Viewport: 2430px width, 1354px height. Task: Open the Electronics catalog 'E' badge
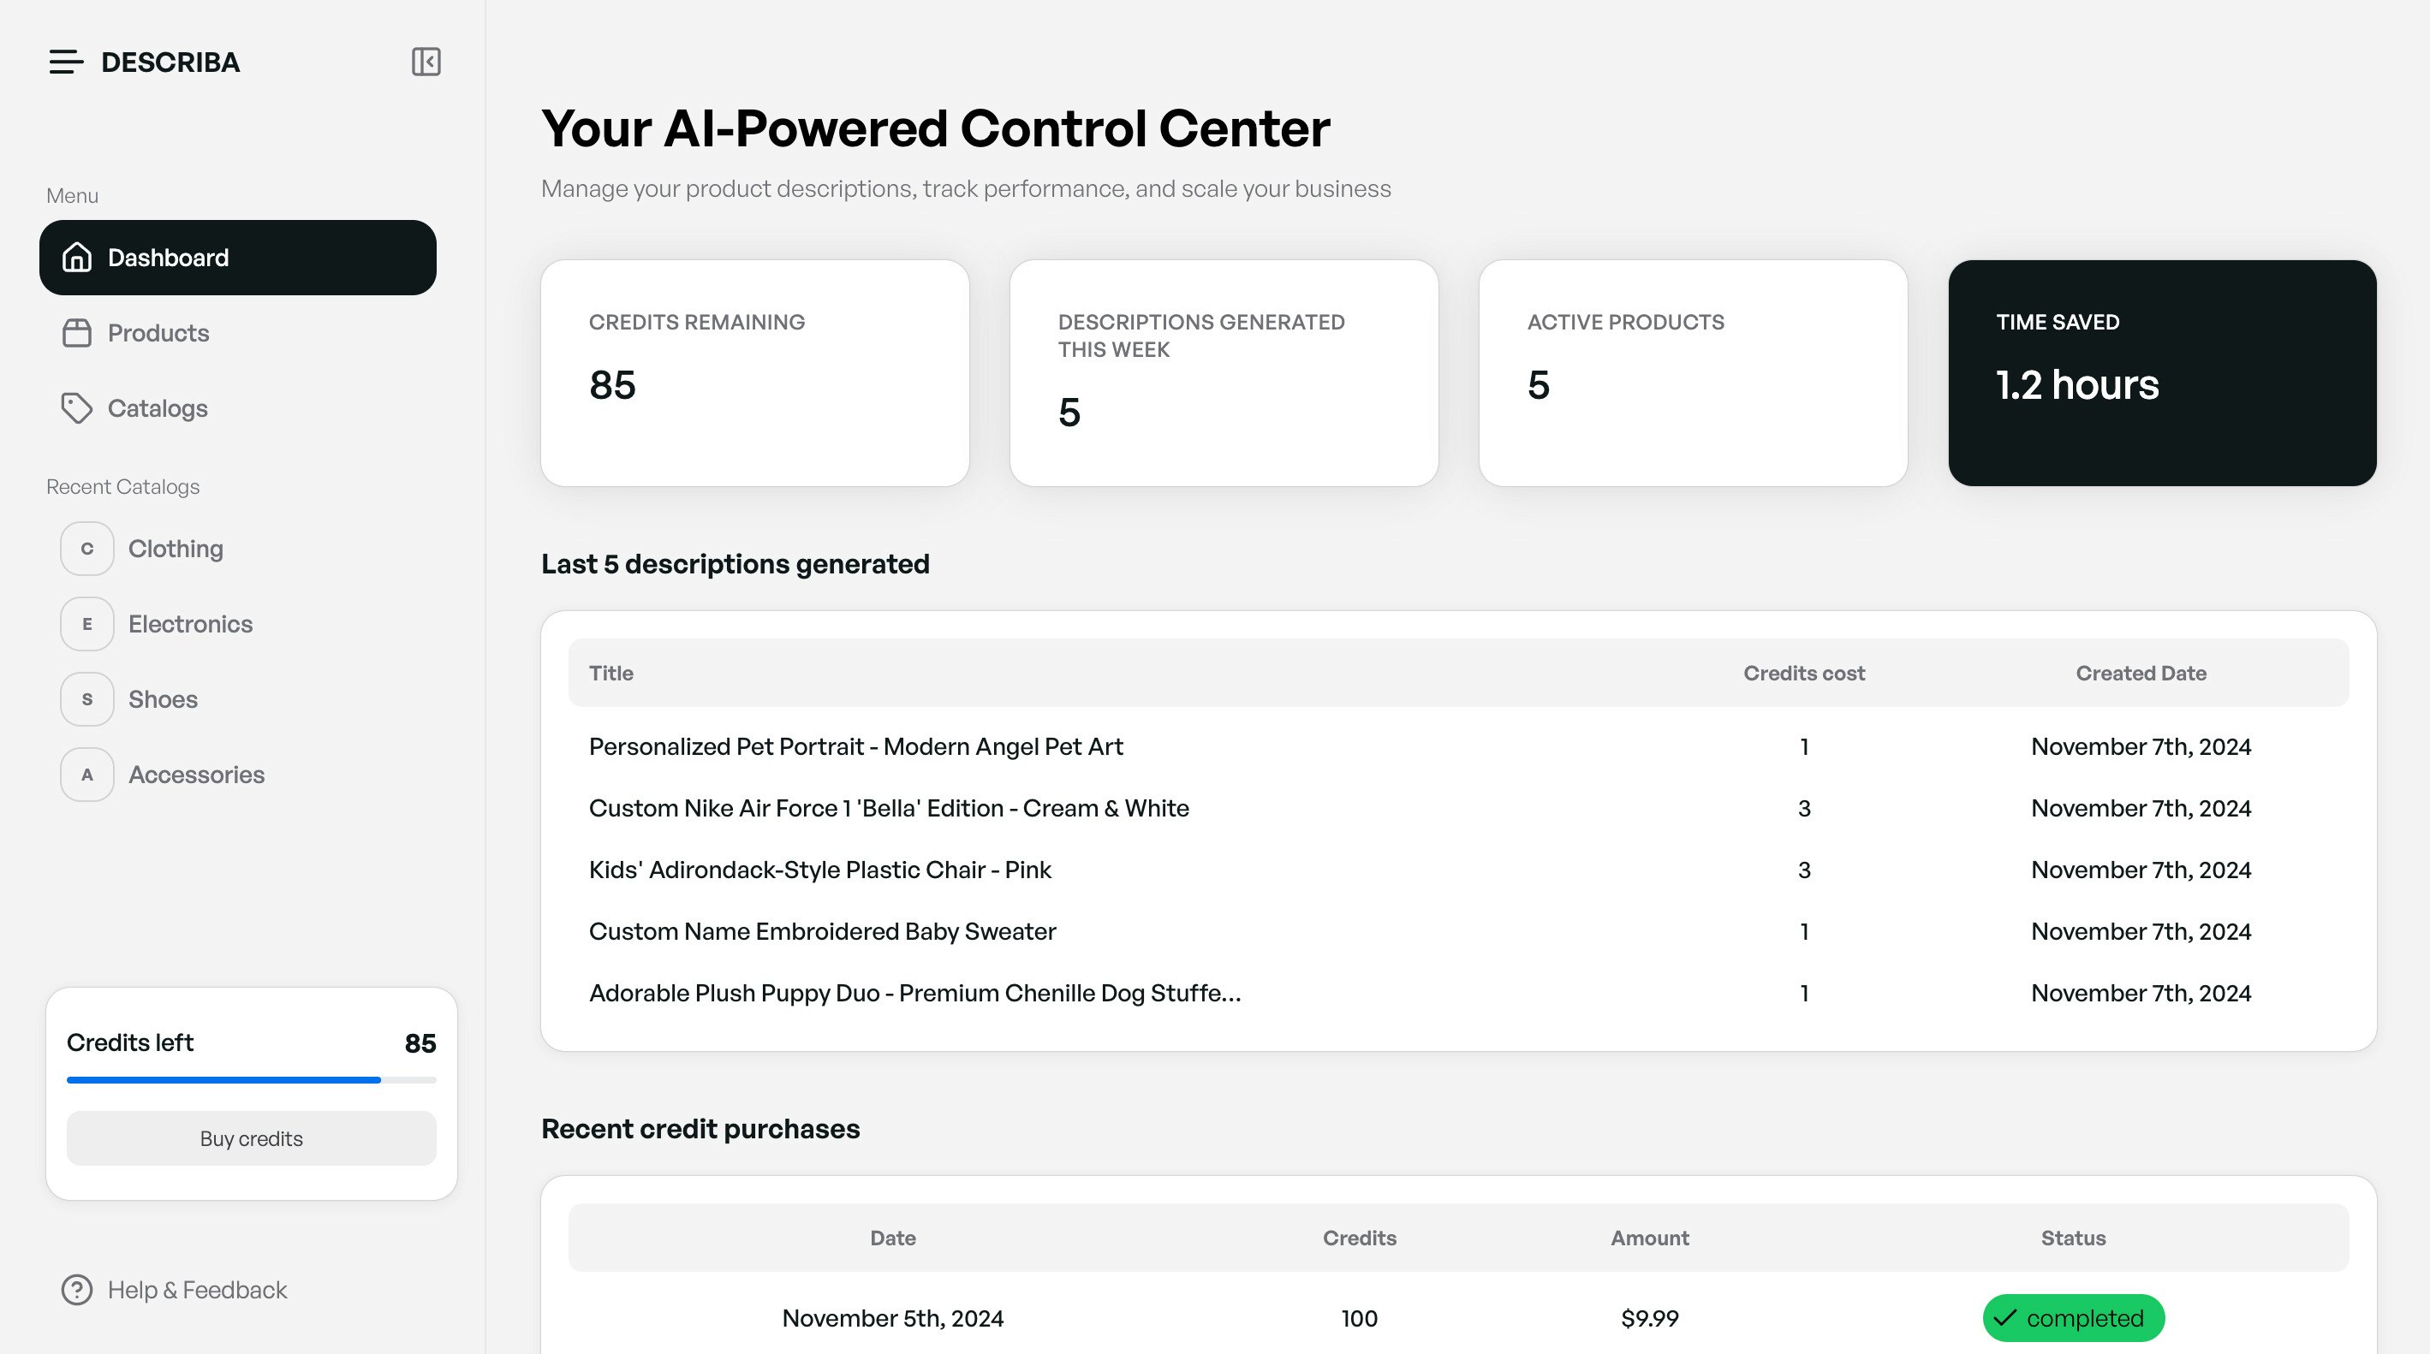tap(86, 624)
